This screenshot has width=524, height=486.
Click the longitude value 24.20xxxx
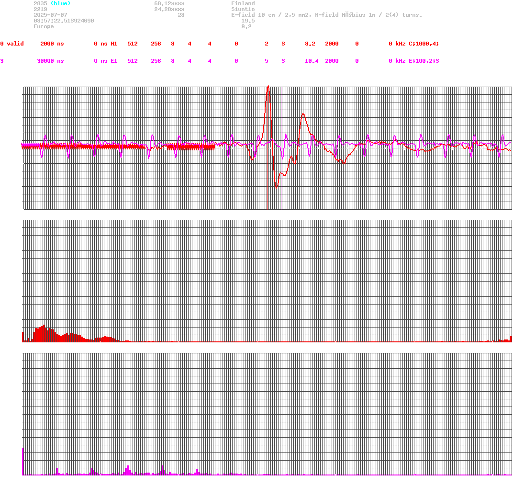coord(169,10)
